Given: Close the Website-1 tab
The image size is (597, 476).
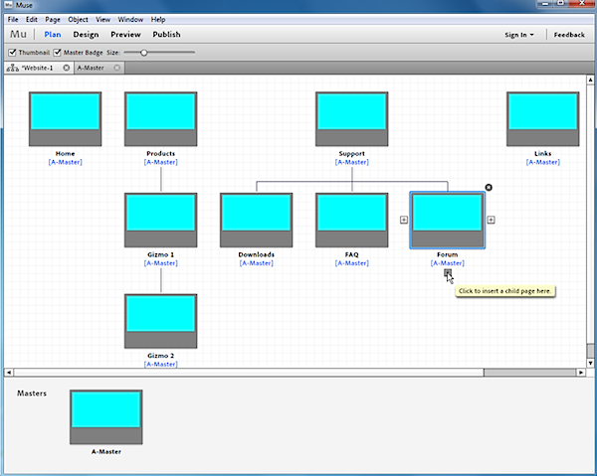Looking at the screenshot, I should 66,68.
